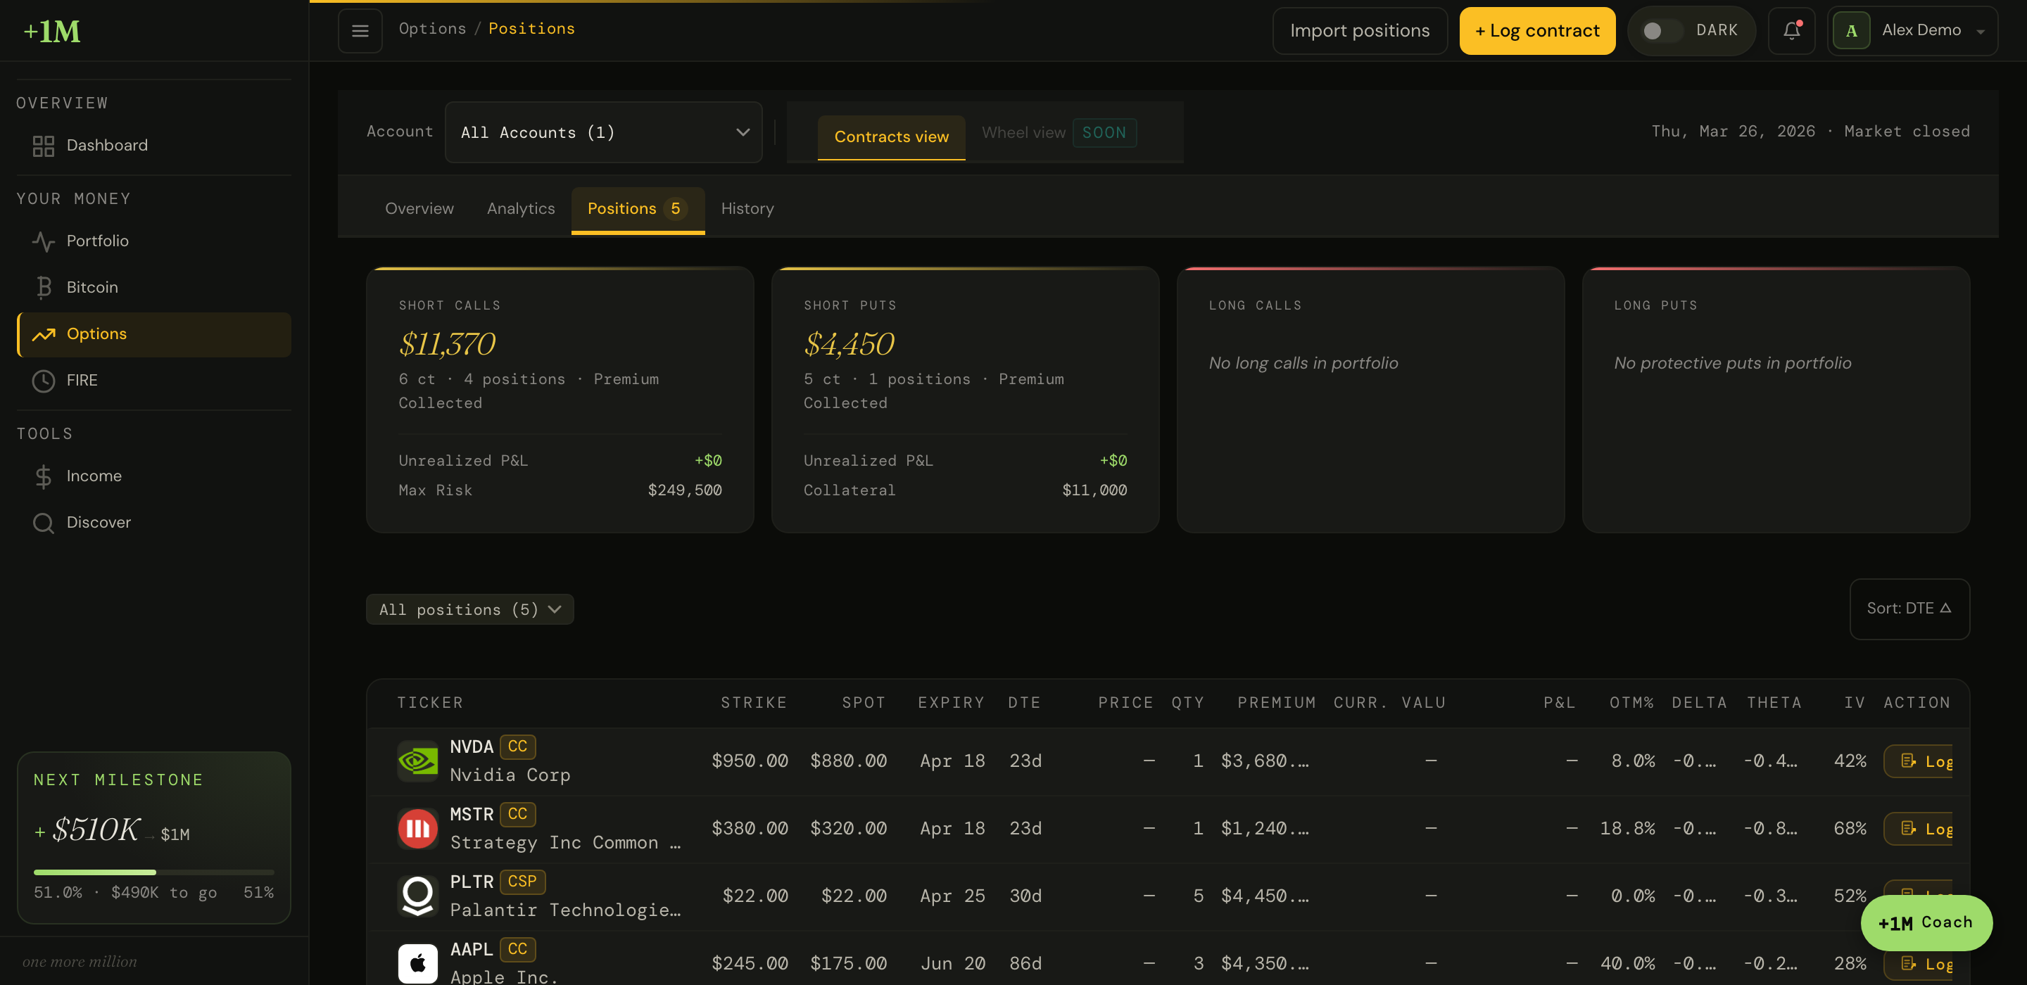The height and width of the screenshot is (985, 2027).
Task: Click the Bitcoin symbol icon
Action: coord(44,287)
